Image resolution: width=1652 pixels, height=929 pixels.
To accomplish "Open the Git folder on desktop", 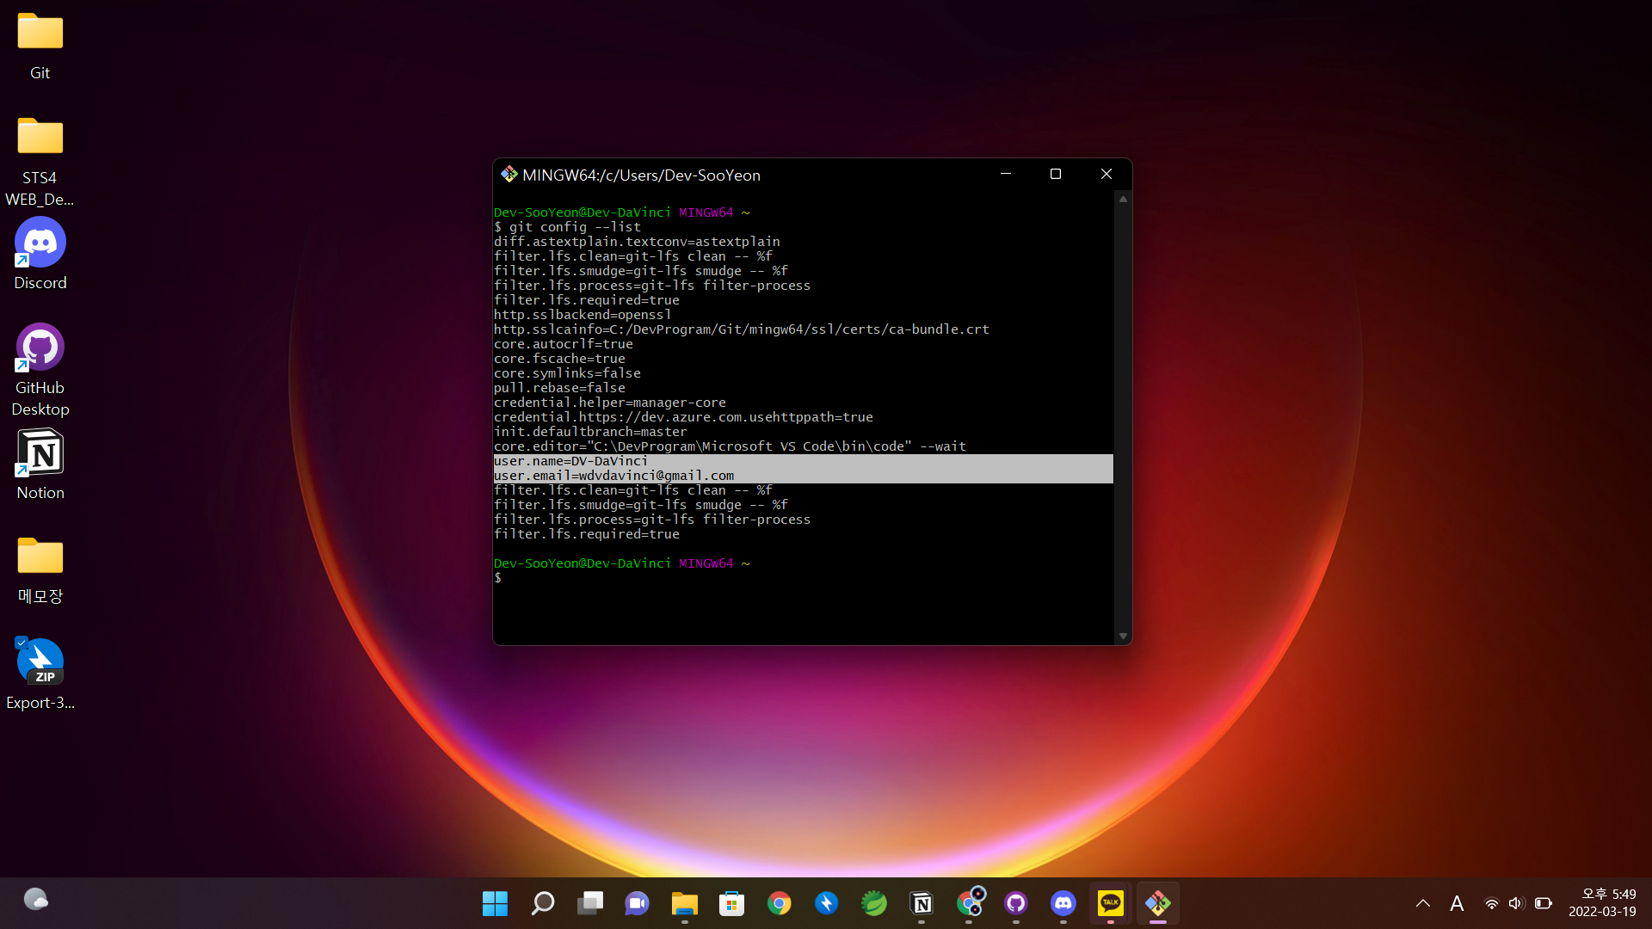I will tap(40, 34).
